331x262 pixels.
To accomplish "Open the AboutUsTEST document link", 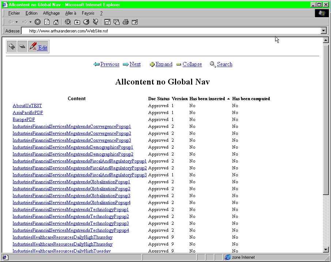I will 27,106.
